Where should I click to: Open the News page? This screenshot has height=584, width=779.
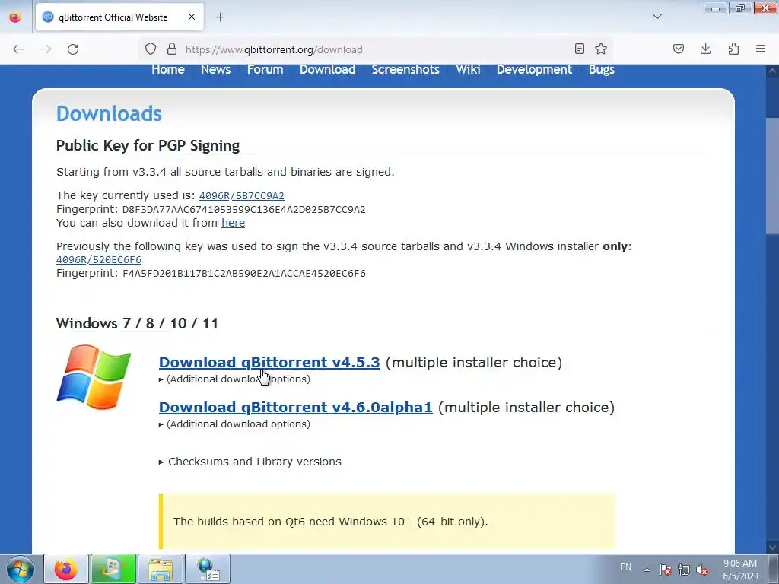215,69
